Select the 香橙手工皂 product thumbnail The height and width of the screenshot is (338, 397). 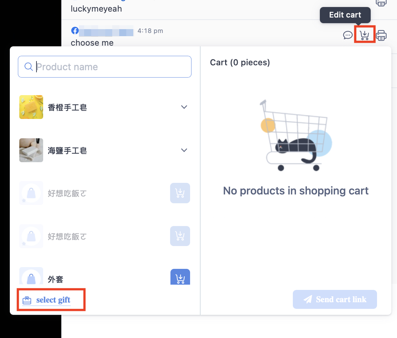[x=31, y=107]
